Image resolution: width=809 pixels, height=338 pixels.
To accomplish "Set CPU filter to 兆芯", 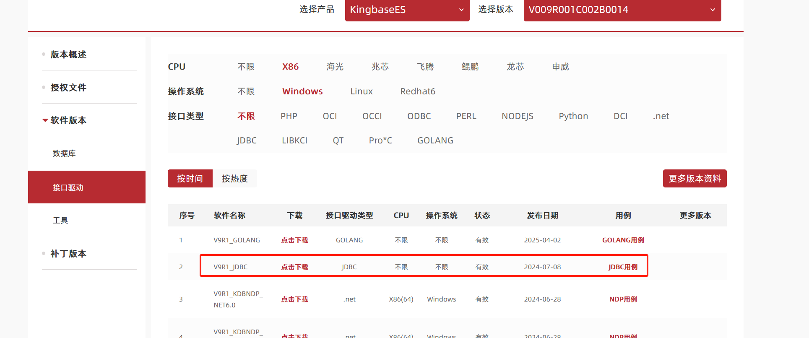I will [380, 67].
